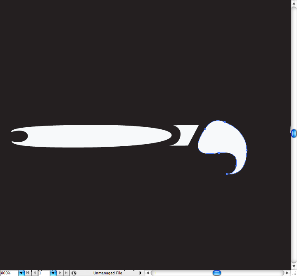The image size is (297, 276).
Task: Click the 800% zoom level field
Action: click(9, 273)
